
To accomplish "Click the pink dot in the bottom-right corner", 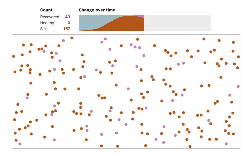I will 226,144.
